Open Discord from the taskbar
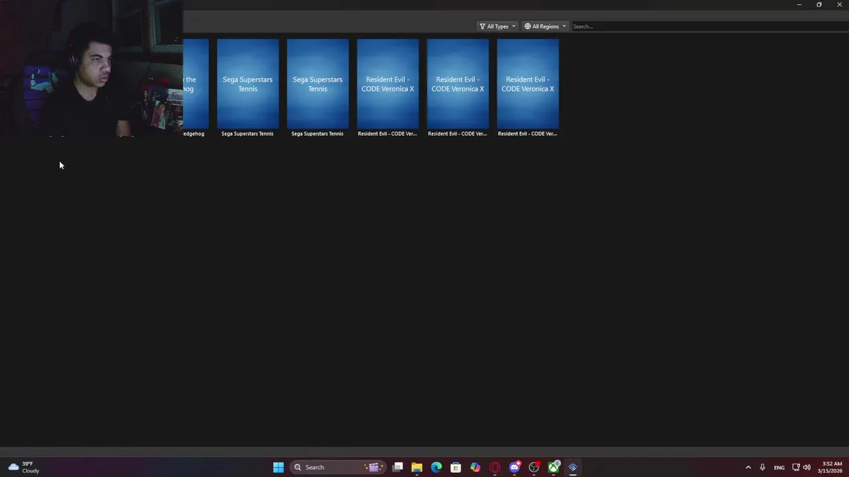This screenshot has width=849, height=477. coord(514,467)
